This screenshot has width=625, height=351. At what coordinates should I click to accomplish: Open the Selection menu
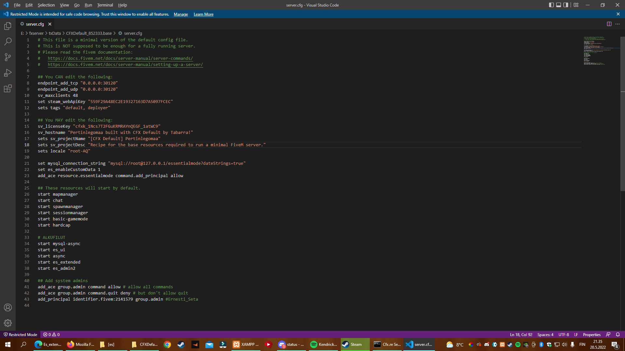[46, 5]
